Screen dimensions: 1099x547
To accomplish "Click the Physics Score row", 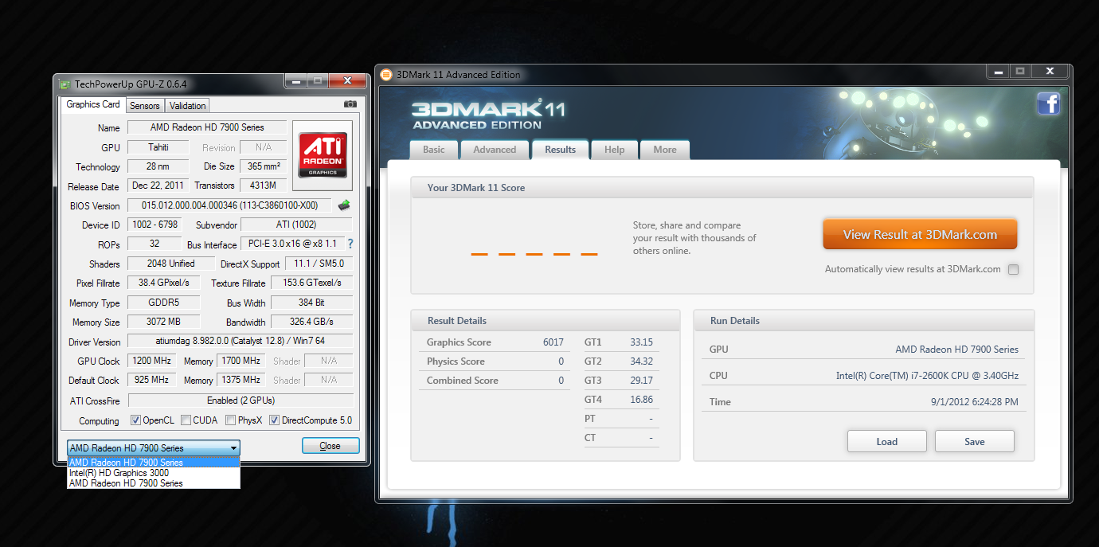I will [495, 361].
